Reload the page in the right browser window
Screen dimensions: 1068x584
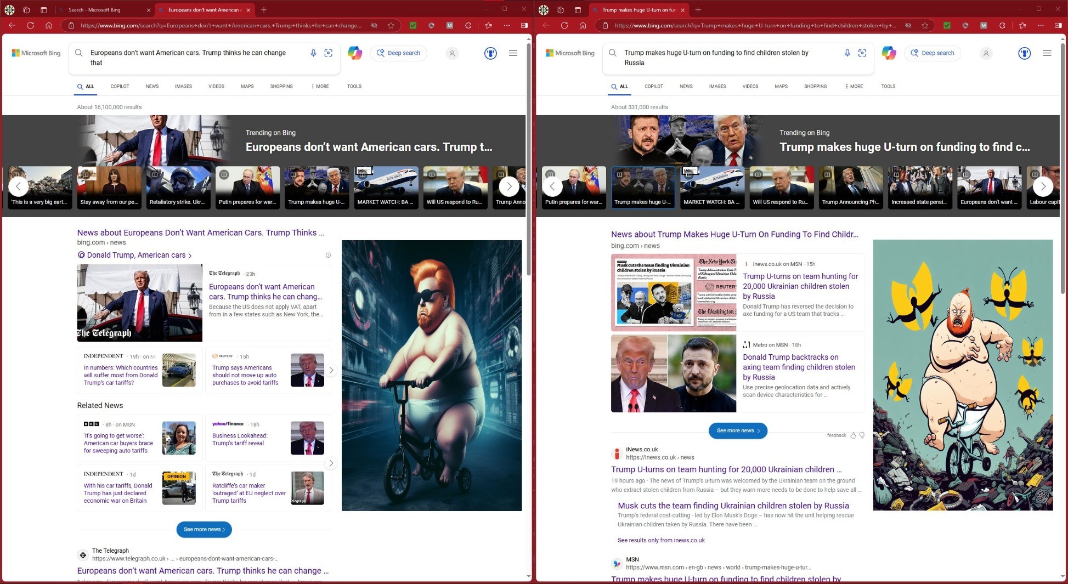click(564, 25)
